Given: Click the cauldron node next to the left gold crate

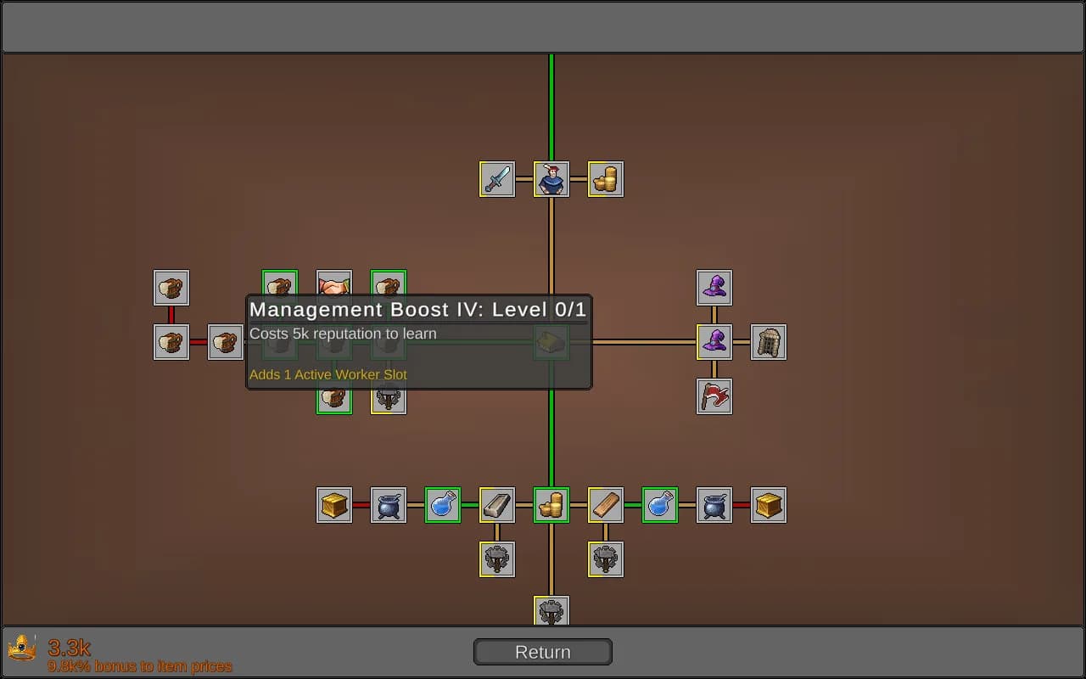Looking at the screenshot, I should pyautogui.click(x=389, y=505).
